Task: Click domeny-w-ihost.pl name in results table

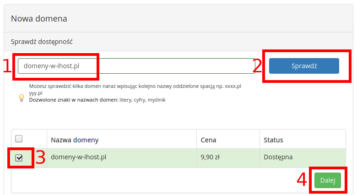Action: tap(79, 157)
